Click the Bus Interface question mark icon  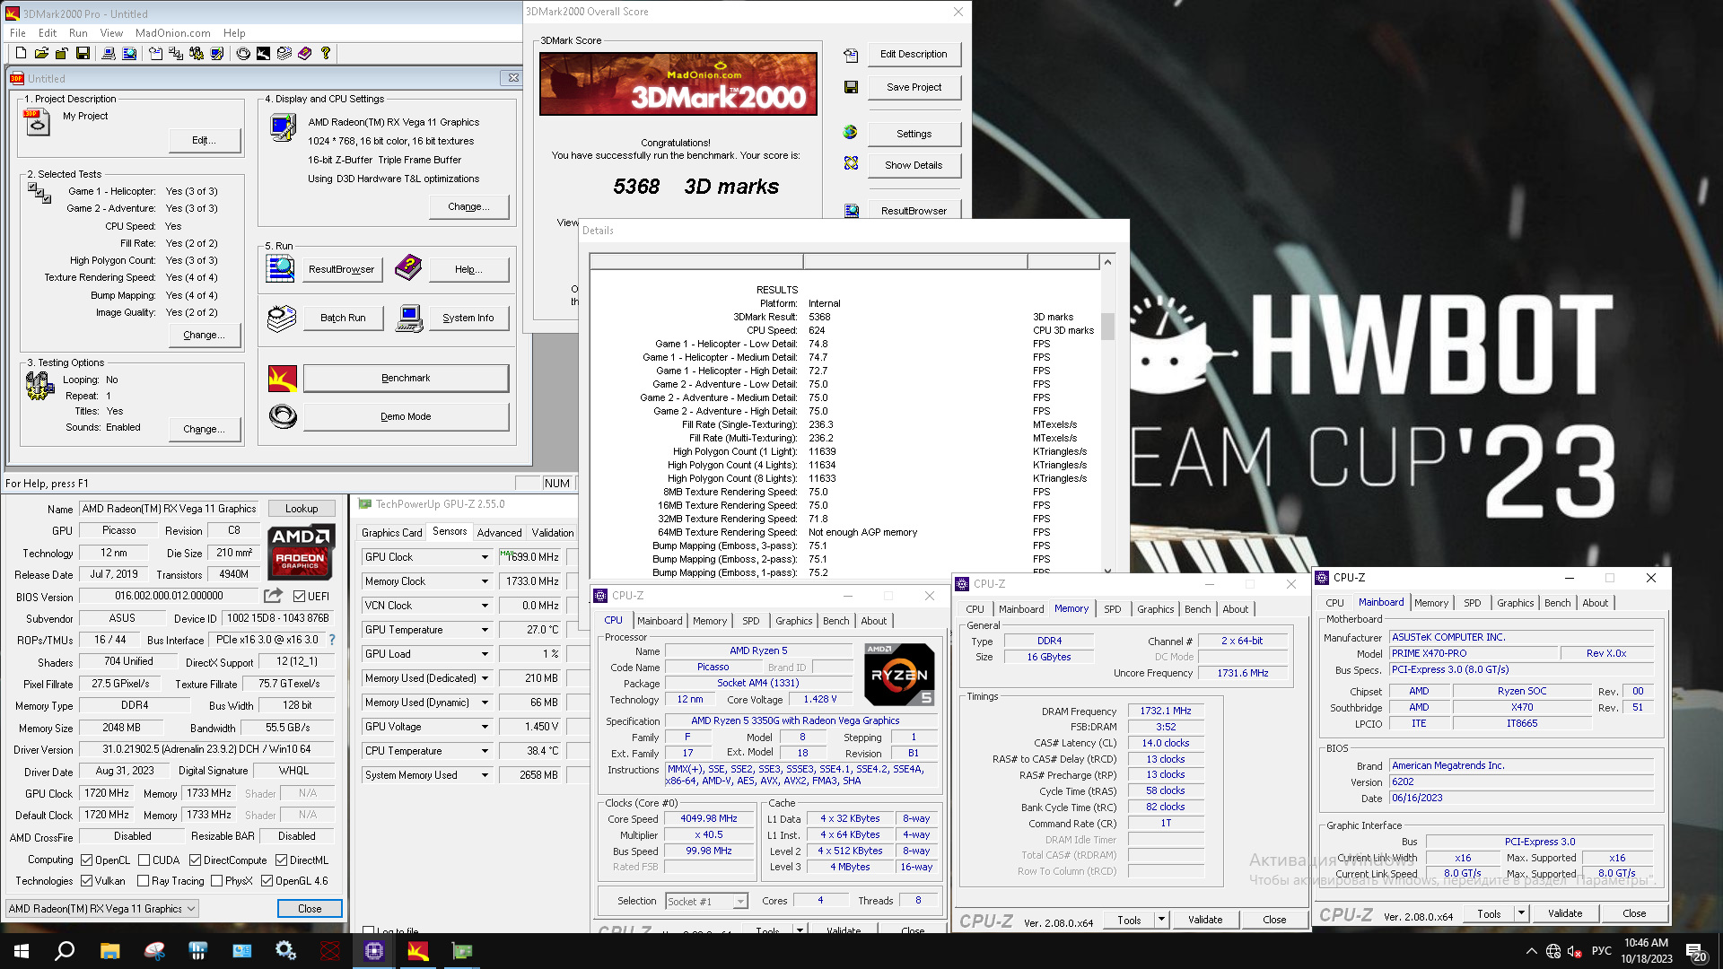(332, 640)
